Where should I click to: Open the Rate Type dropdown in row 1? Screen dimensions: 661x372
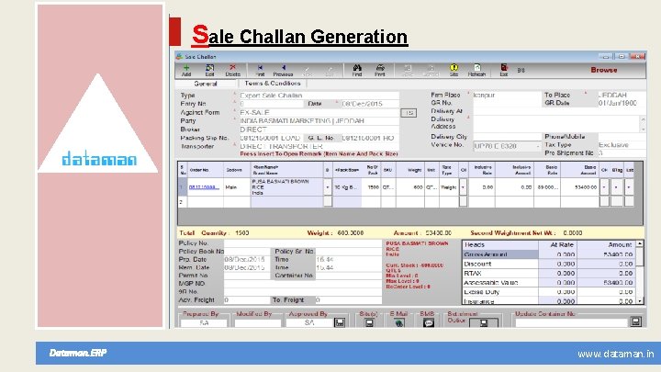[464, 186]
